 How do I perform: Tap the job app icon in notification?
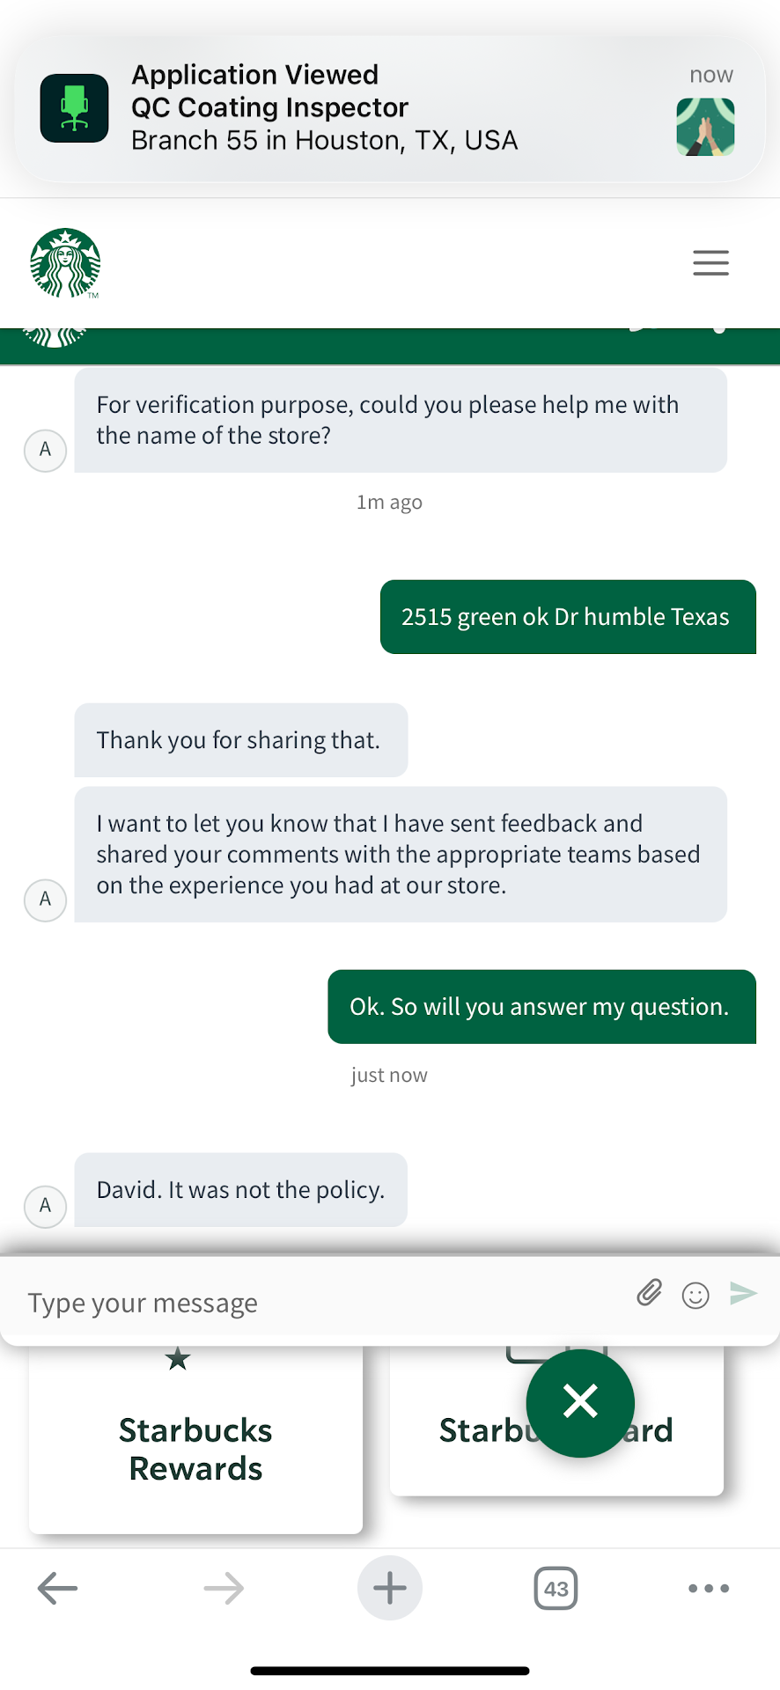pos(75,108)
